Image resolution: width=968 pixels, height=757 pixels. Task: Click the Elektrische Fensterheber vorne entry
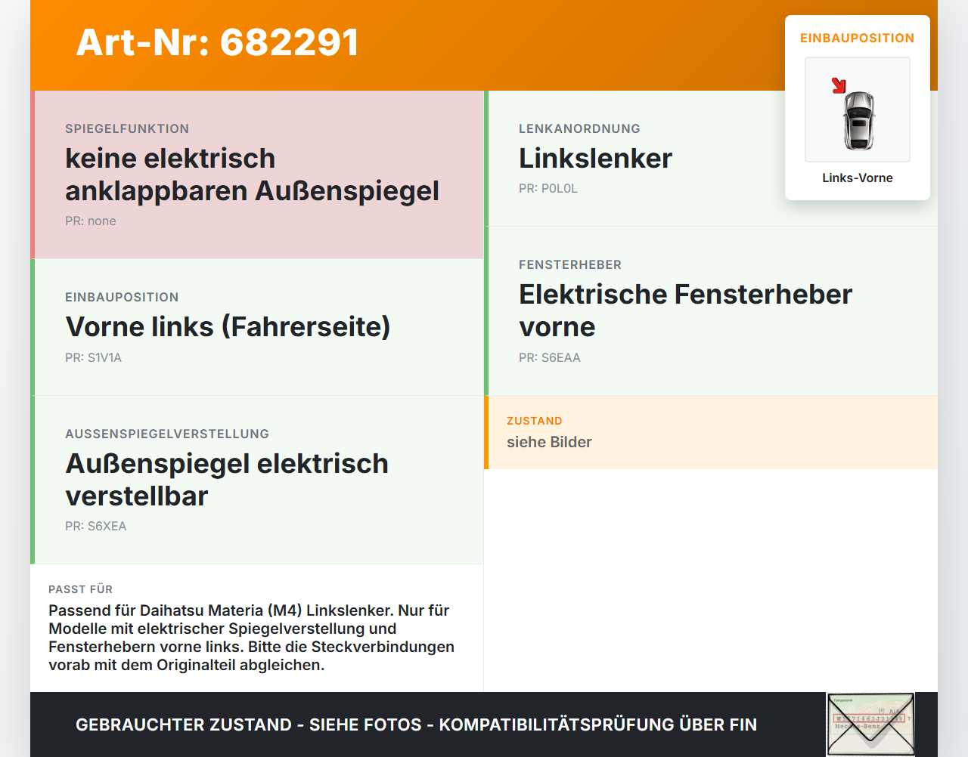tap(711, 311)
